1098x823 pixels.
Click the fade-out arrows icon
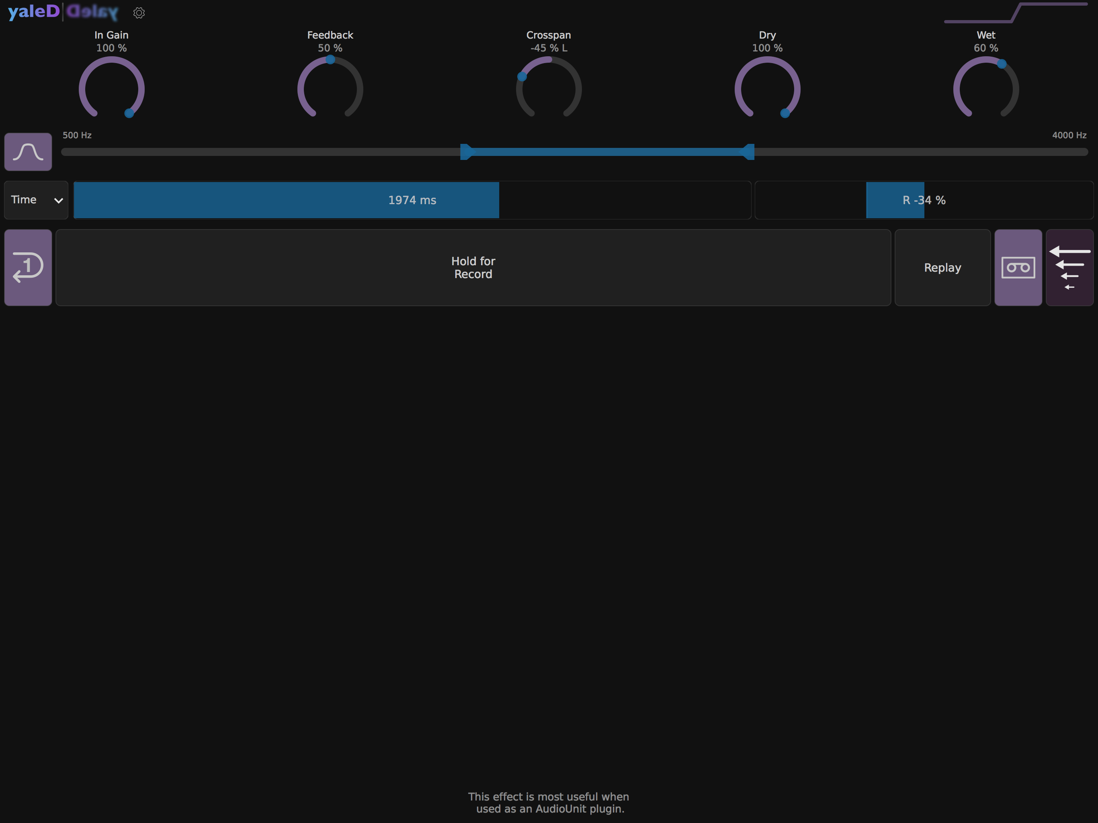tap(1070, 268)
